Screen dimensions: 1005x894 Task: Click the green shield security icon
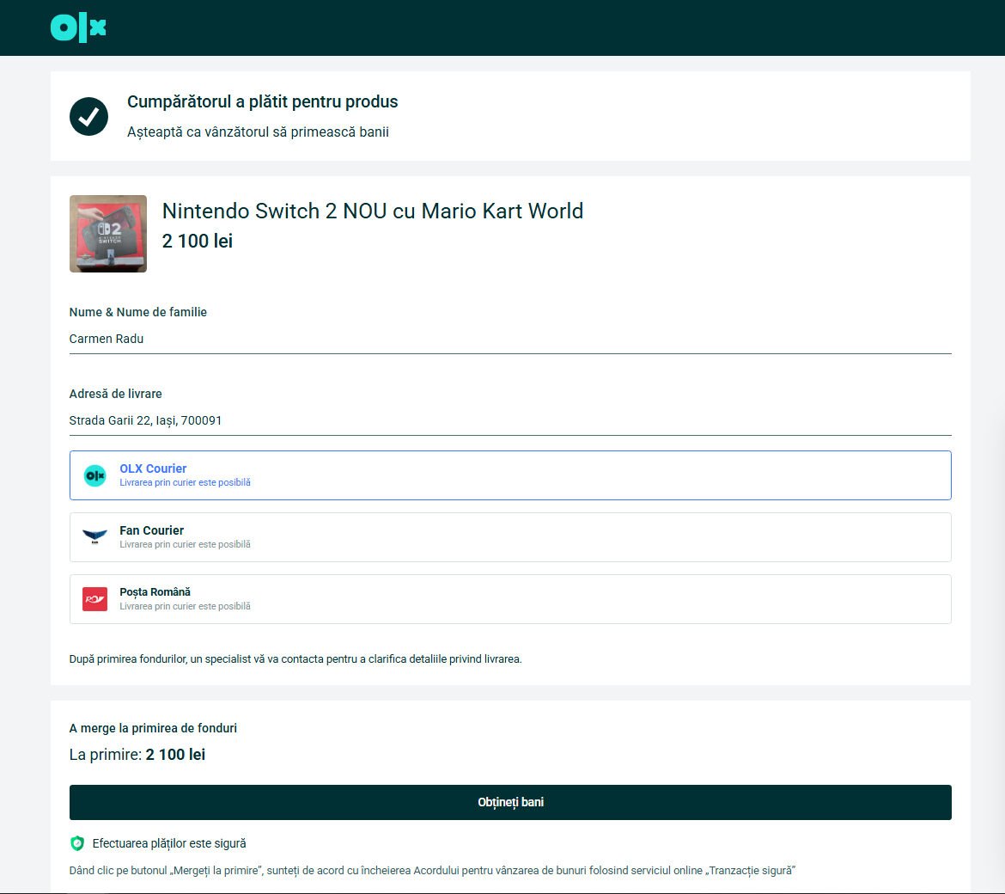point(77,843)
